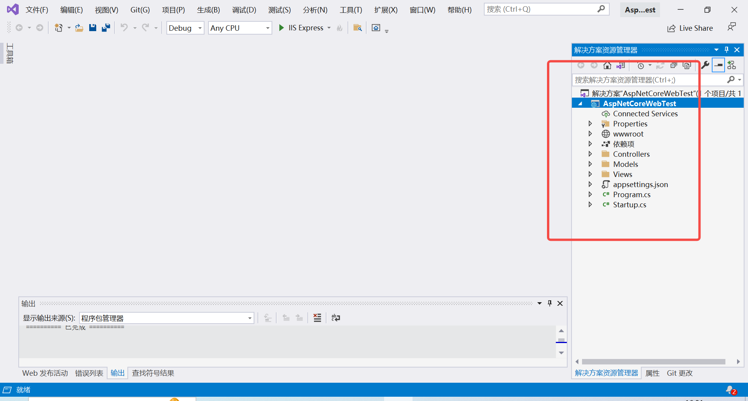Click the New Project toolbar icon
The width and height of the screenshot is (748, 401).
point(58,28)
